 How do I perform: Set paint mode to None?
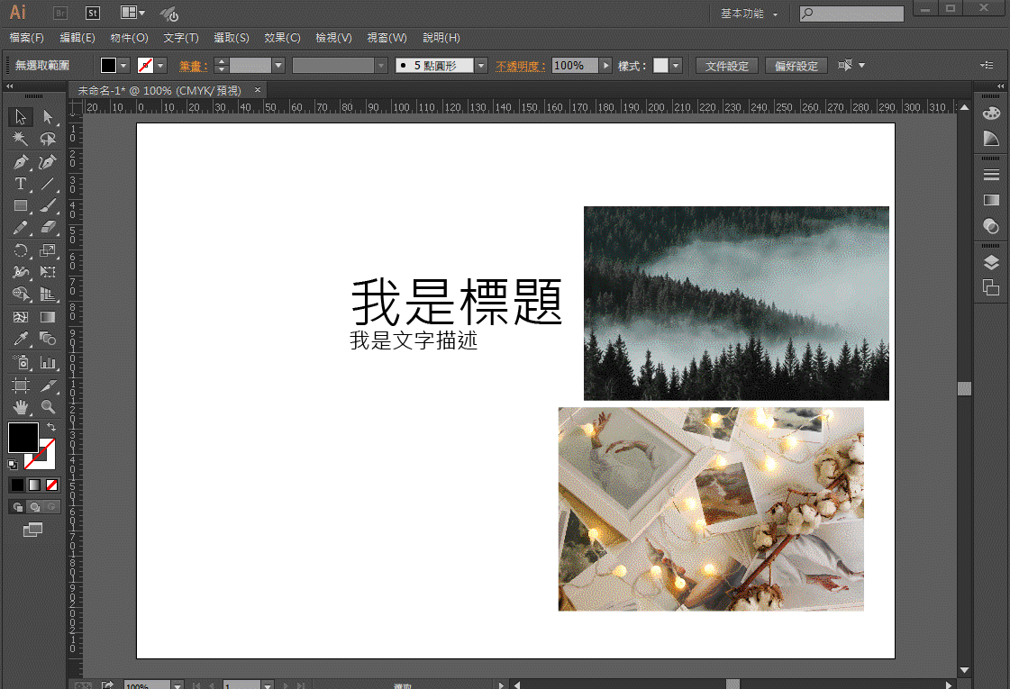click(x=51, y=485)
